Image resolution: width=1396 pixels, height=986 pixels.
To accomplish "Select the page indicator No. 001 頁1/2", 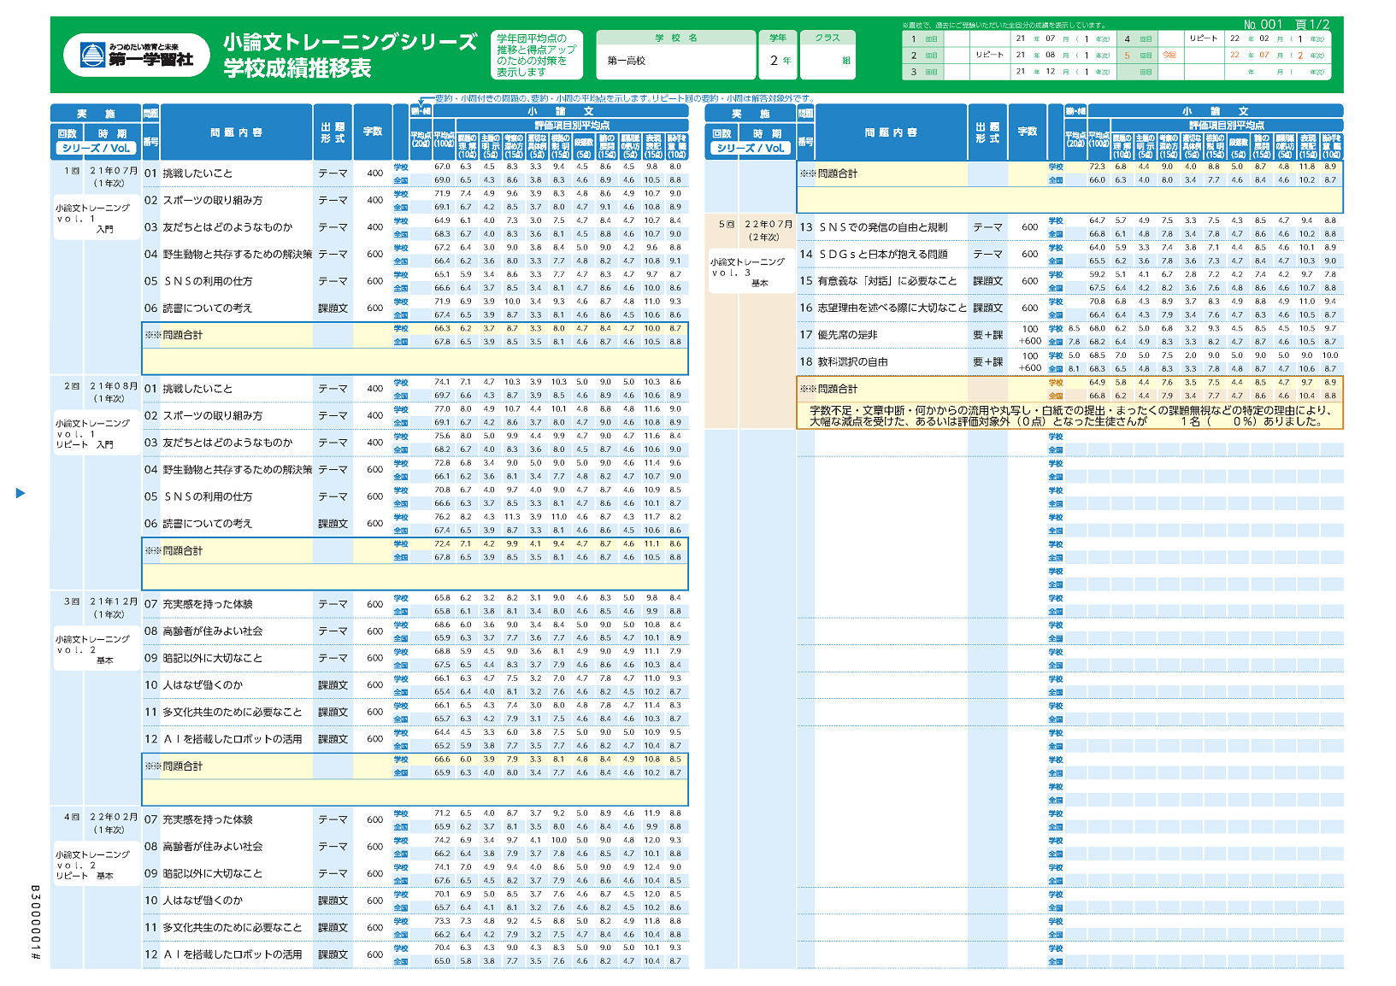I will point(1287,25).
